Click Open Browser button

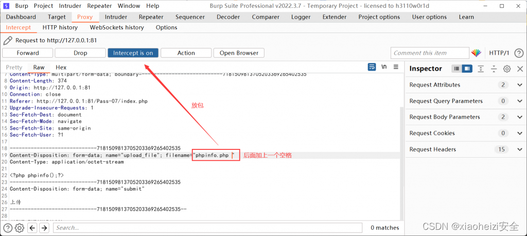[x=239, y=53]
